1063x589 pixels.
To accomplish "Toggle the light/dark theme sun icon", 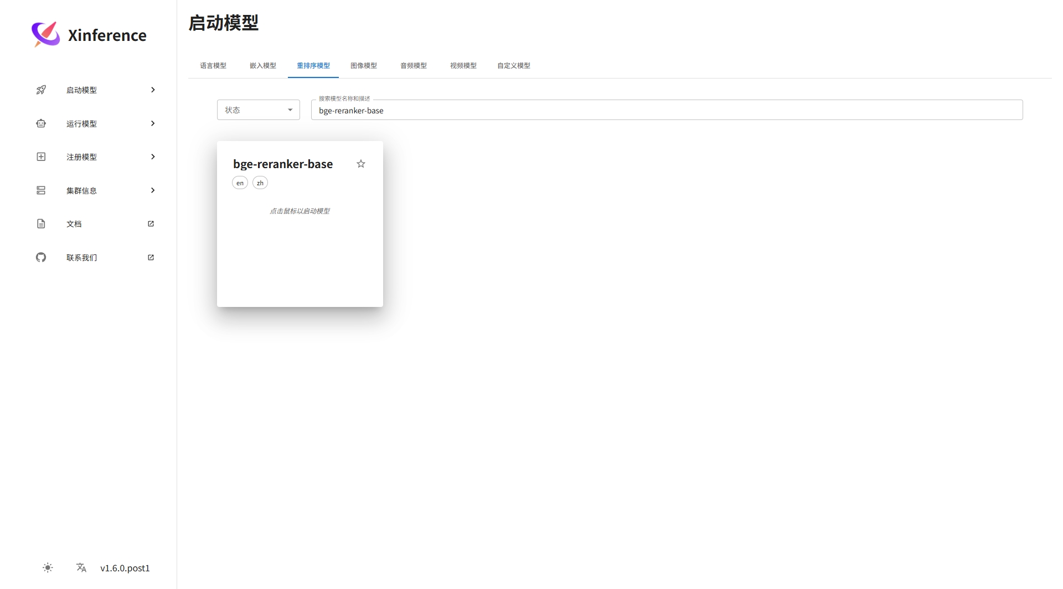I will (48, 567).
